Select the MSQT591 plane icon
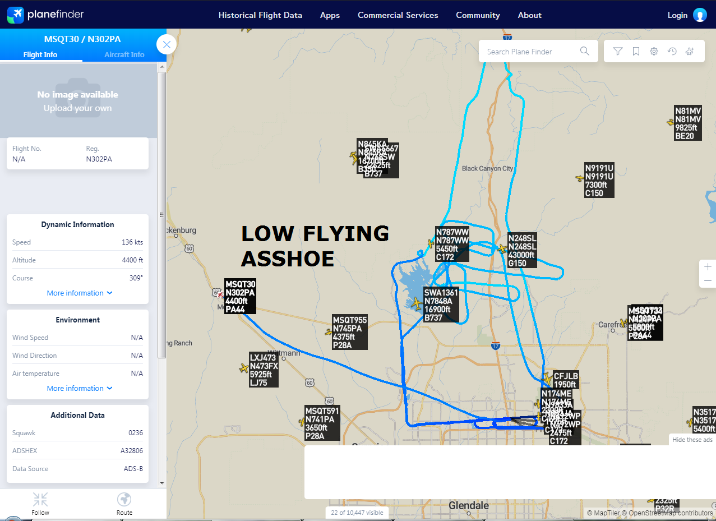The width and height of the screenshot is (716, 521). coord(302,422)
